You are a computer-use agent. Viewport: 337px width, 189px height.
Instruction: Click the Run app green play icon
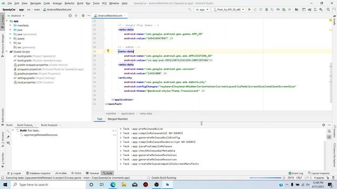click(249, 9)
